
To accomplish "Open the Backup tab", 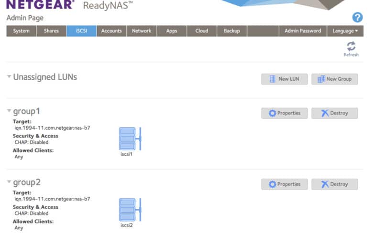I will tap(232, 31).
